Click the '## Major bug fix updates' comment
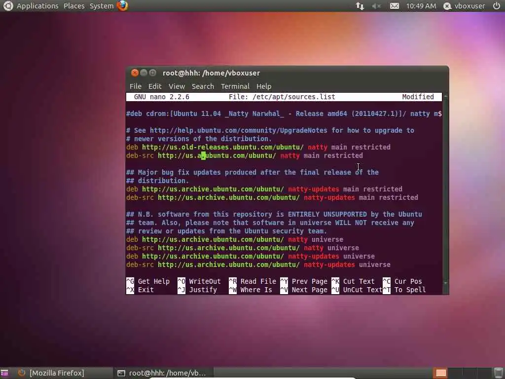 pyautogui.click(x=252, y=172)
